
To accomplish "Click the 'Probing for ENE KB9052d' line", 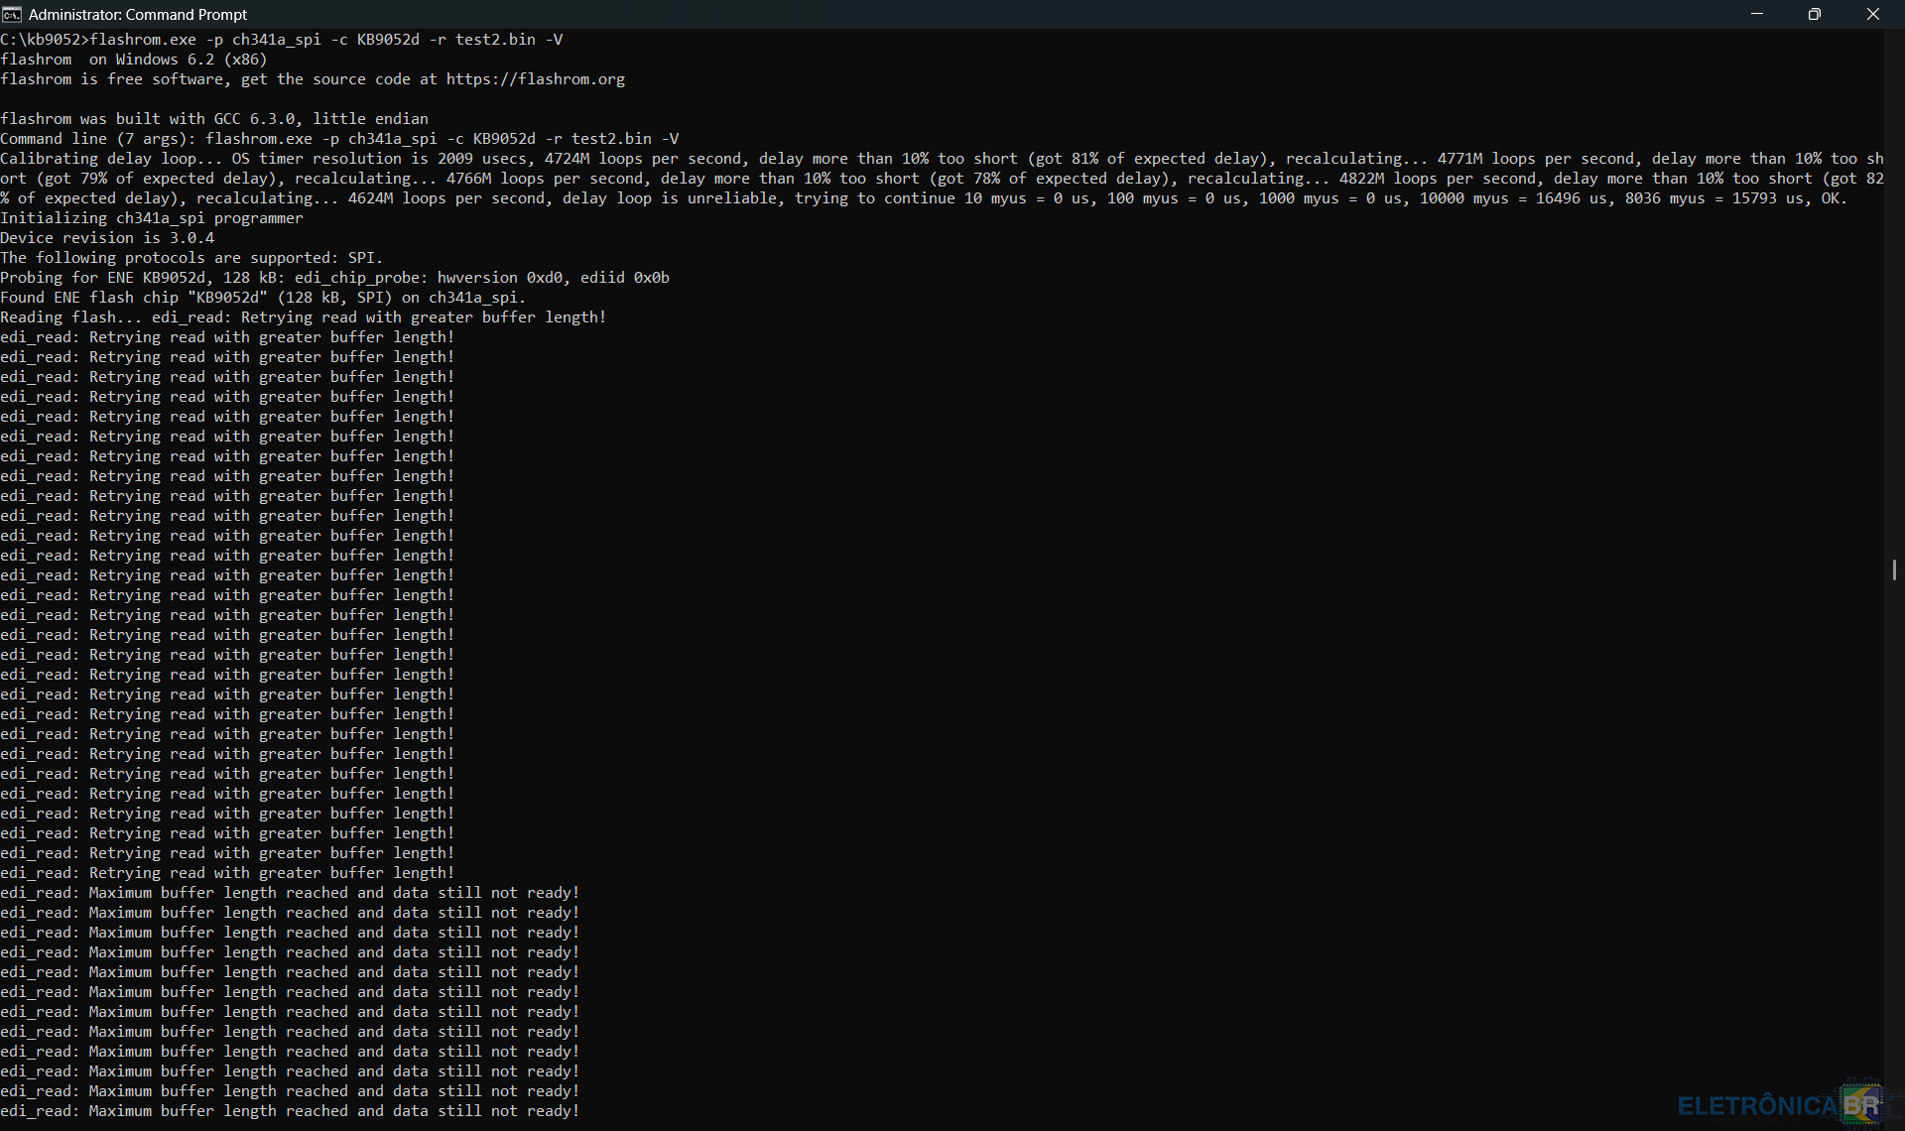I will tap(334, 278).
